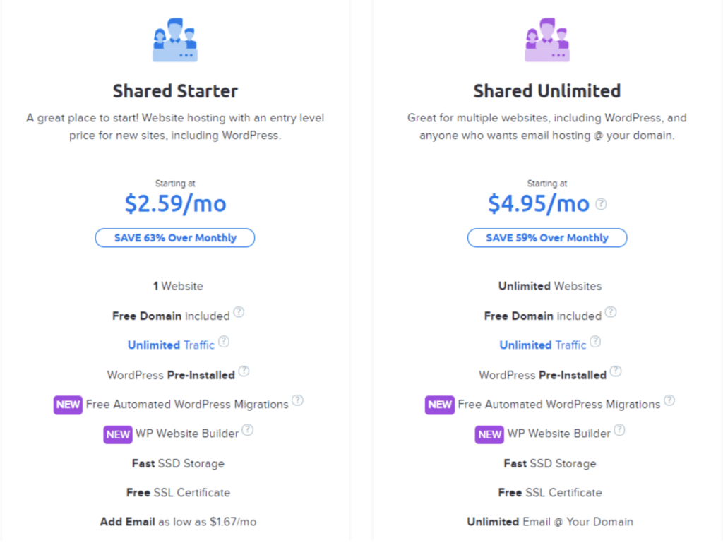Open the Shared Unlimited price question mark tooltip

pyautogui.click(x=601, y=203)
